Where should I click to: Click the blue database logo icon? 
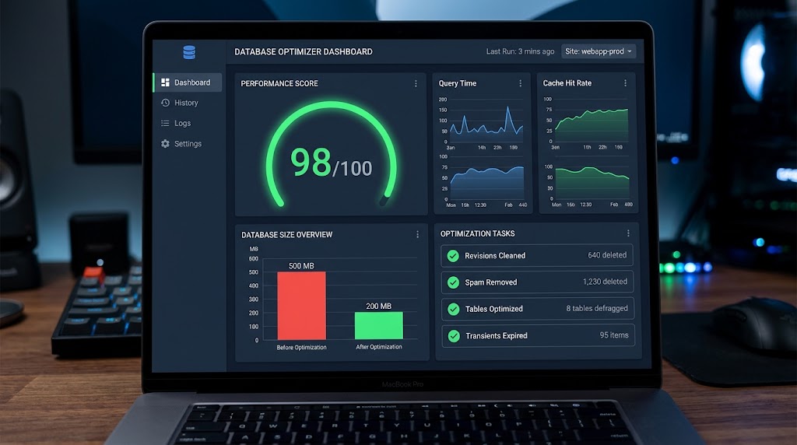(x=189, y=52)
